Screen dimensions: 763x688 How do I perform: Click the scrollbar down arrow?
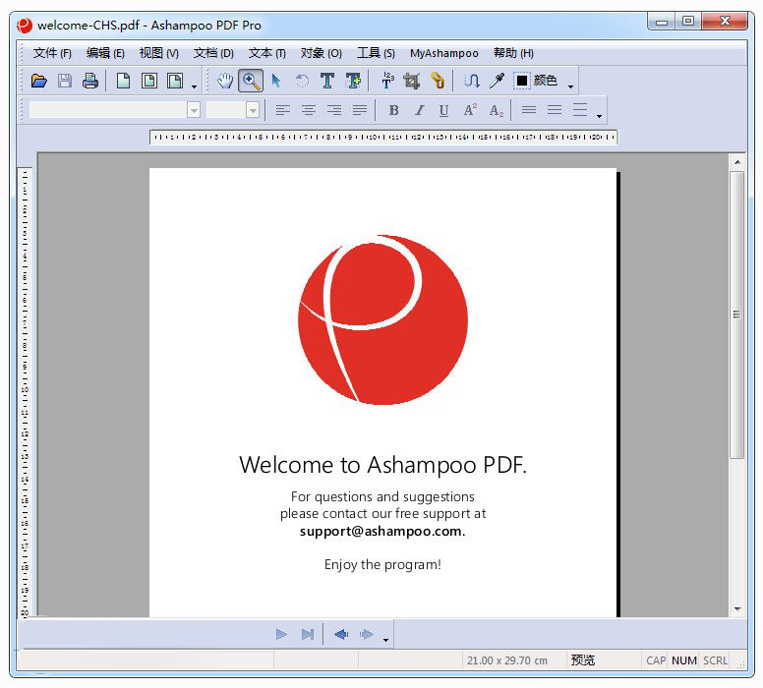(737, 609)
